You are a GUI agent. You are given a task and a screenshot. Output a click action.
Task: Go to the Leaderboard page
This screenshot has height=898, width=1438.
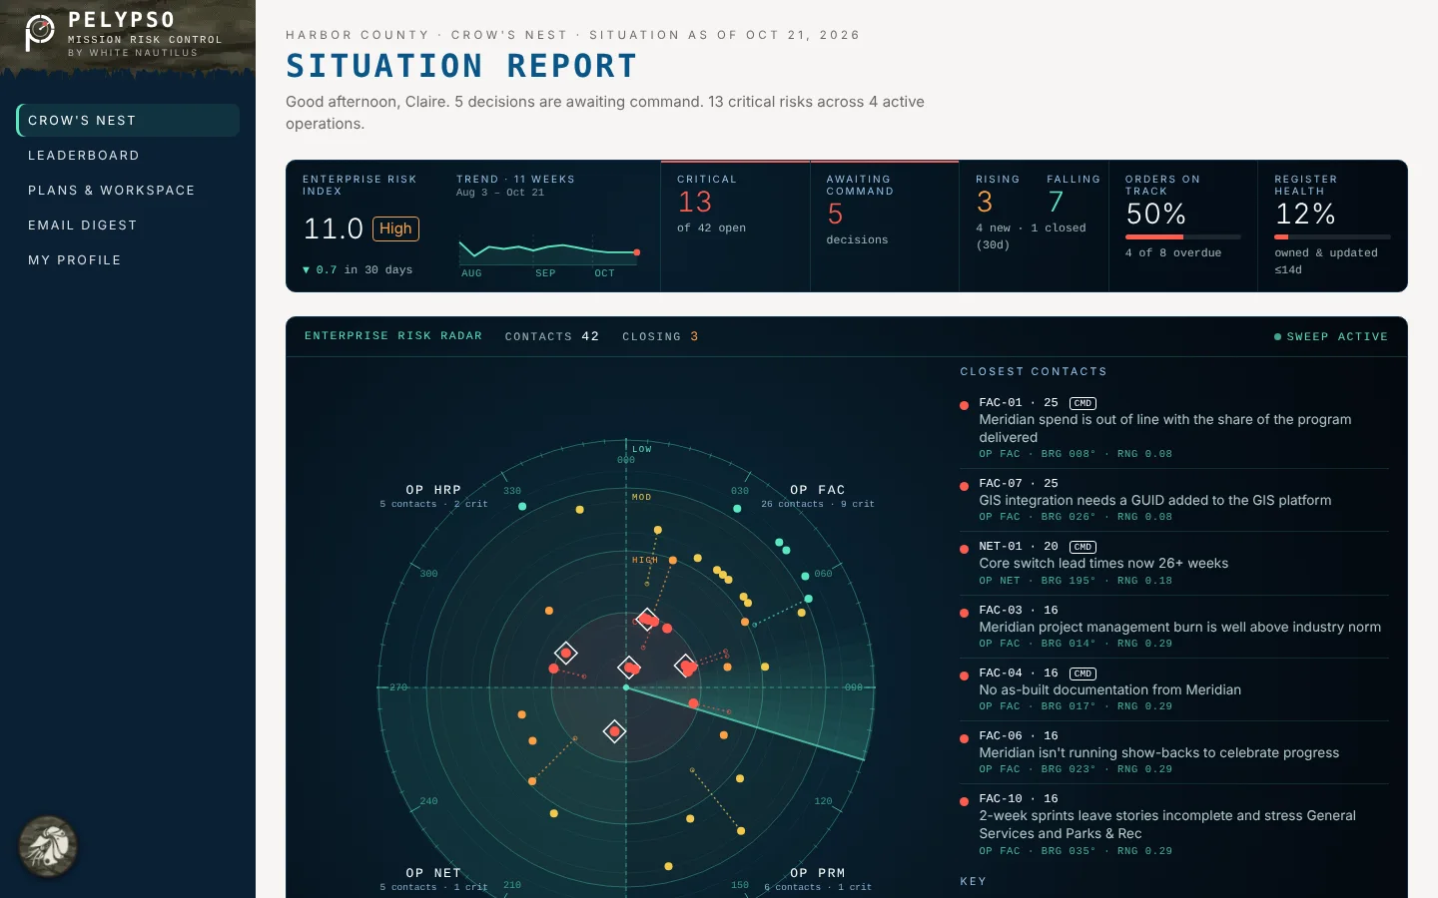128,156
